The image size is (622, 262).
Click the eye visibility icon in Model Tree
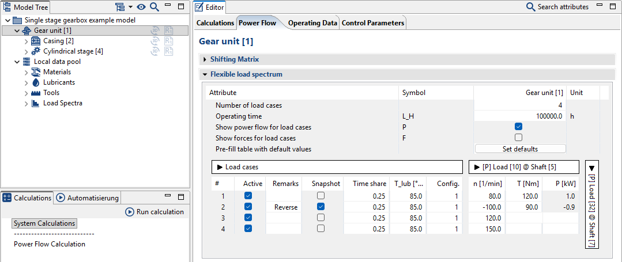pos(141,7)
